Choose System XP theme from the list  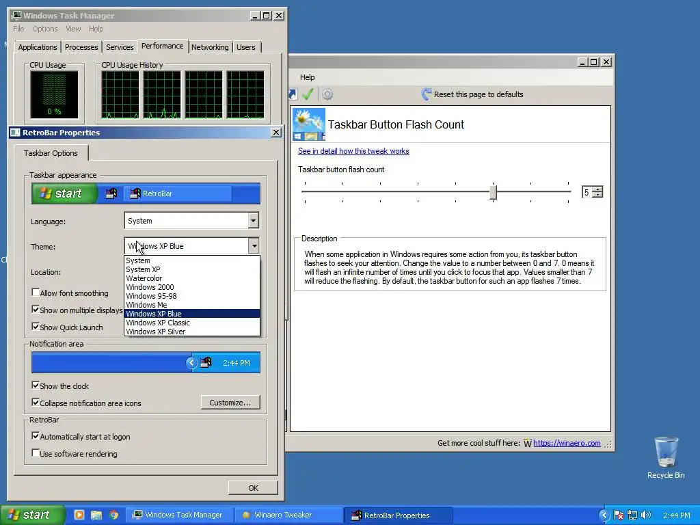coord(192,269)
